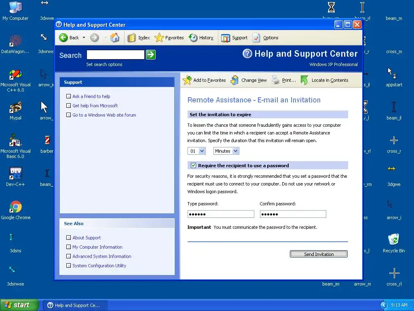The width and height of the screenshot is (414, 311).
Task: Open About Support link
Action: [x=87, y=237]
